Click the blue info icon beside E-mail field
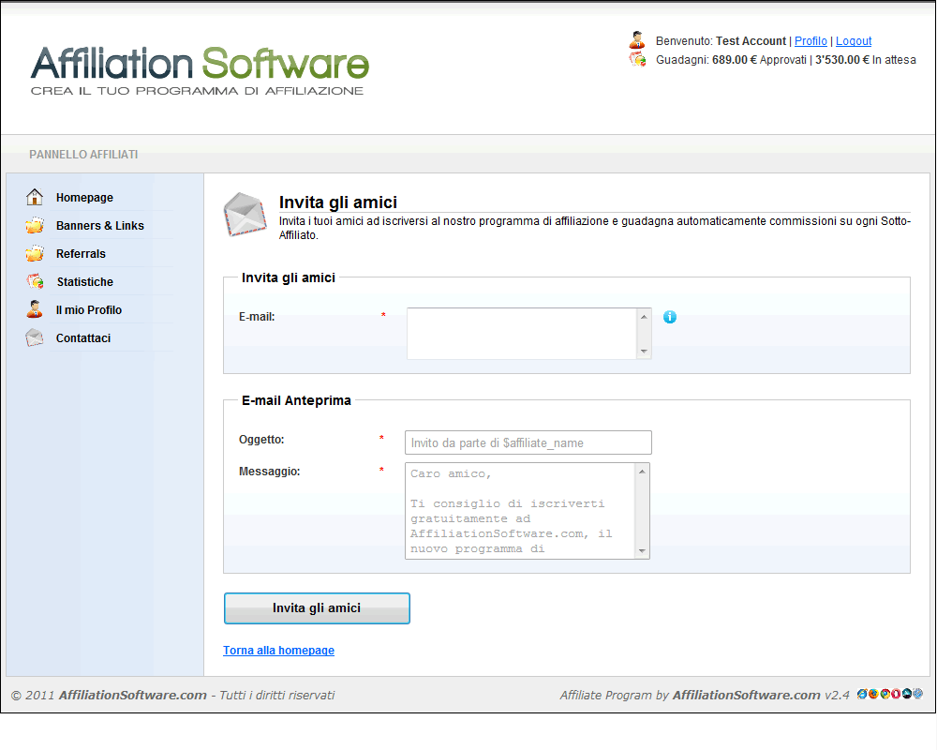The height and width of the screenshot is (750, 937). pyautogui.click(x=669, y=317)
